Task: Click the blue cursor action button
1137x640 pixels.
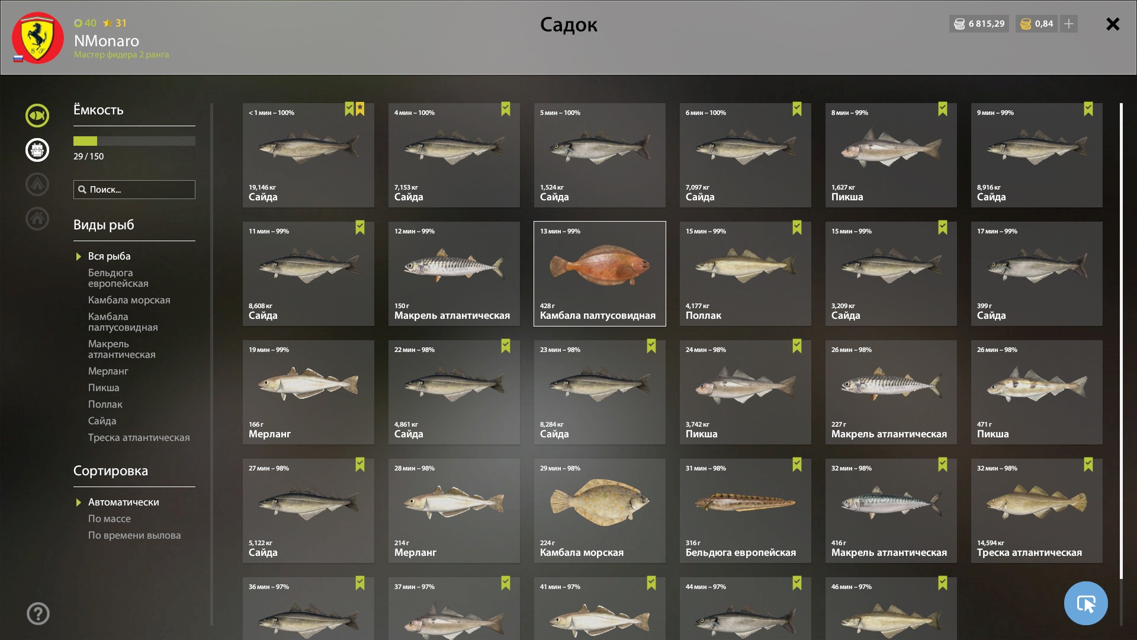Action: [x=1085, y=603]
